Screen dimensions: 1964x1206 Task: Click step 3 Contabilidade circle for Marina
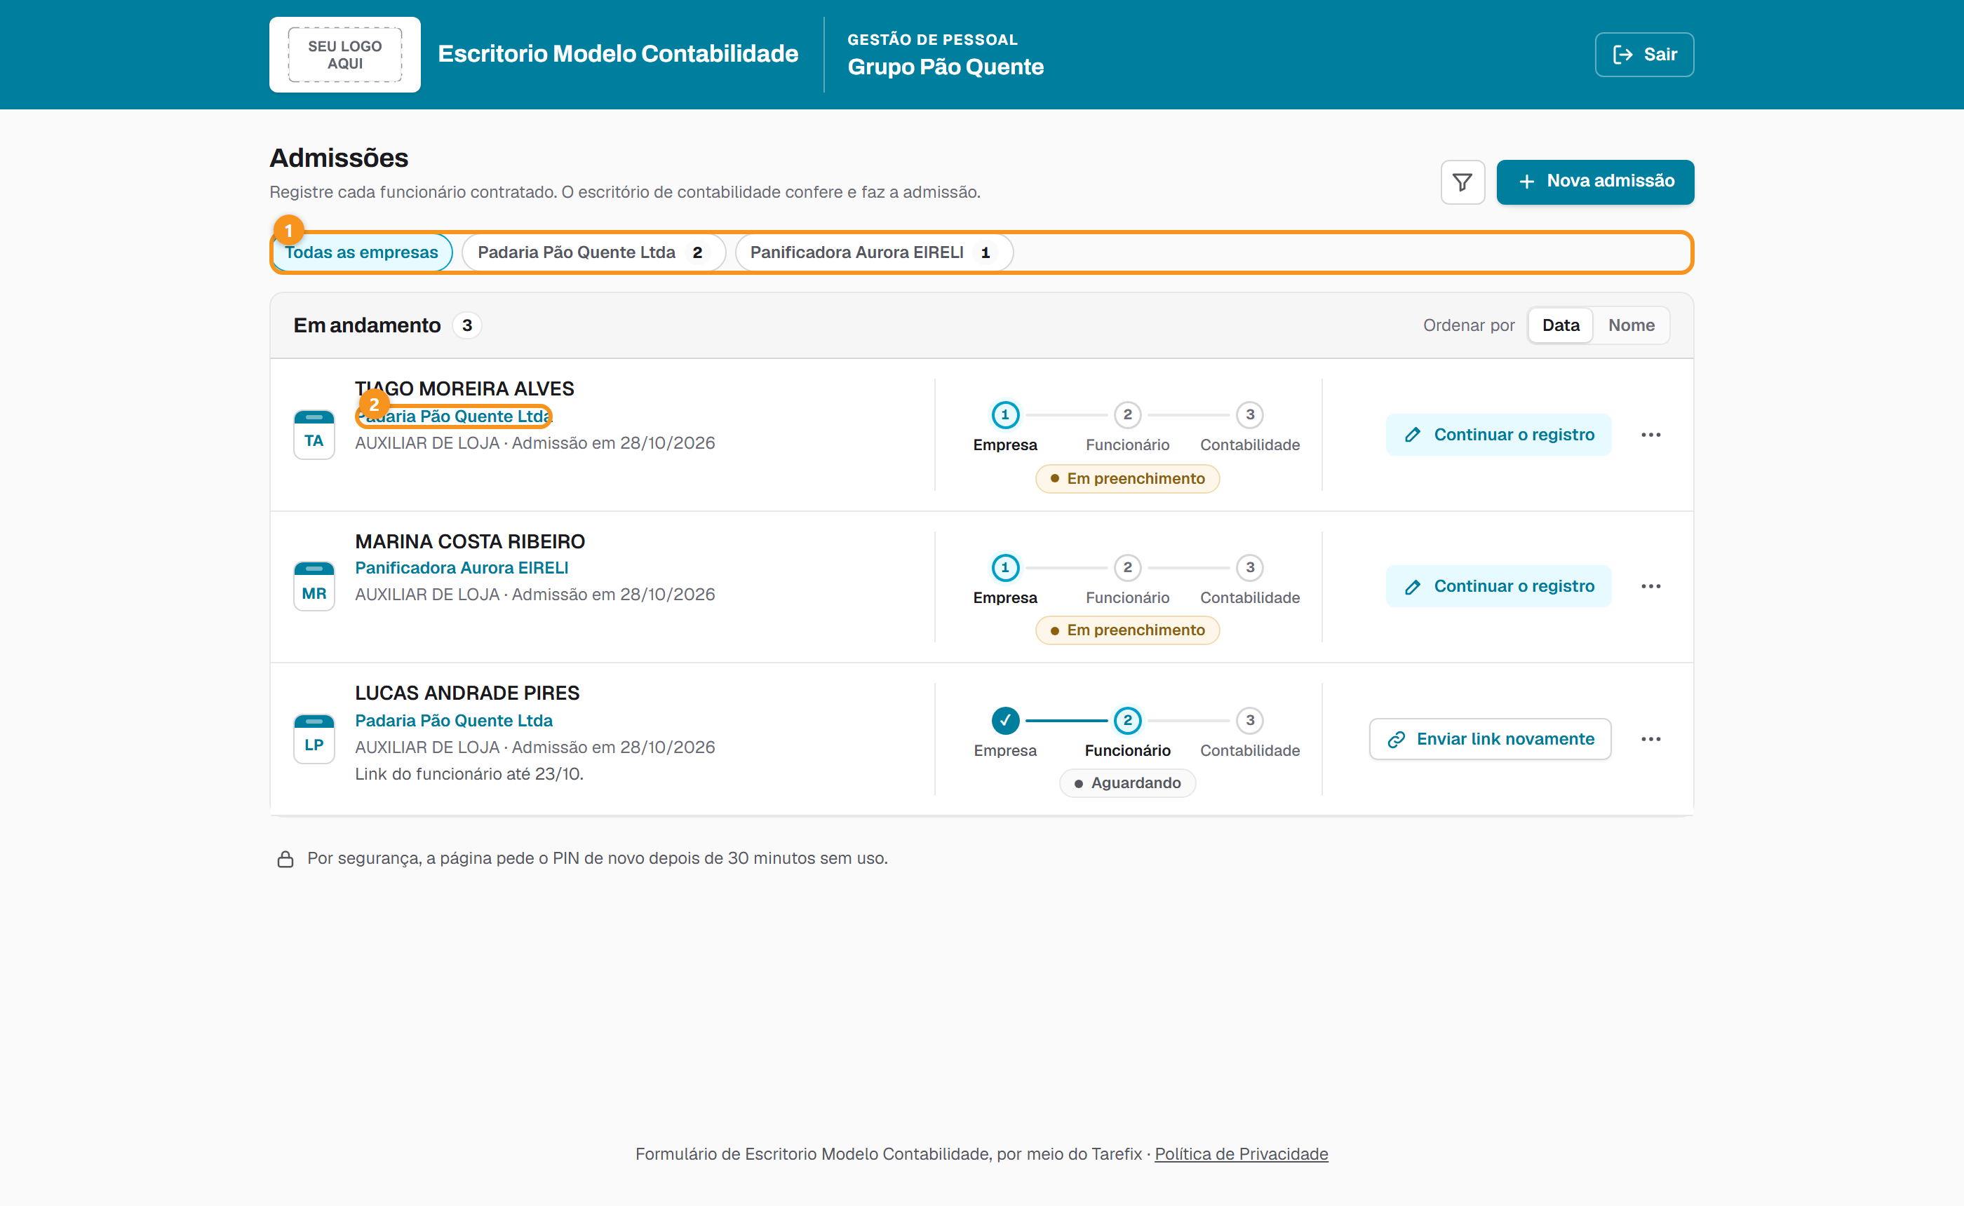(x=1250, y=568)
